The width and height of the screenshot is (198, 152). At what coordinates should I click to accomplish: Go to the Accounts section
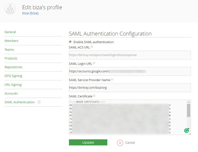(x=11, y=94)
